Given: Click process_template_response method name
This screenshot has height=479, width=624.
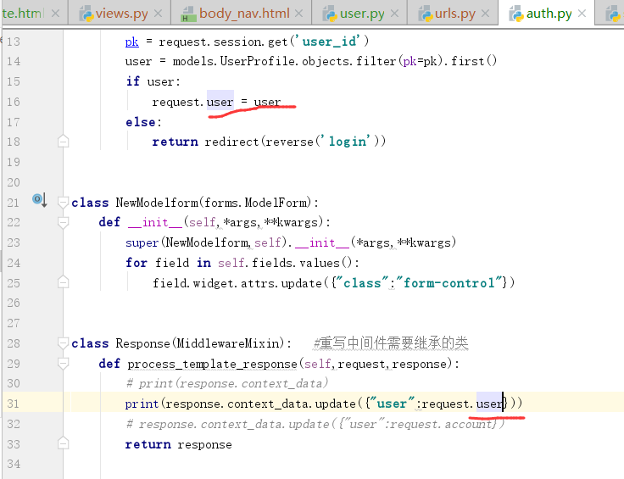Looking at the screenshot, I should (212, 364).
